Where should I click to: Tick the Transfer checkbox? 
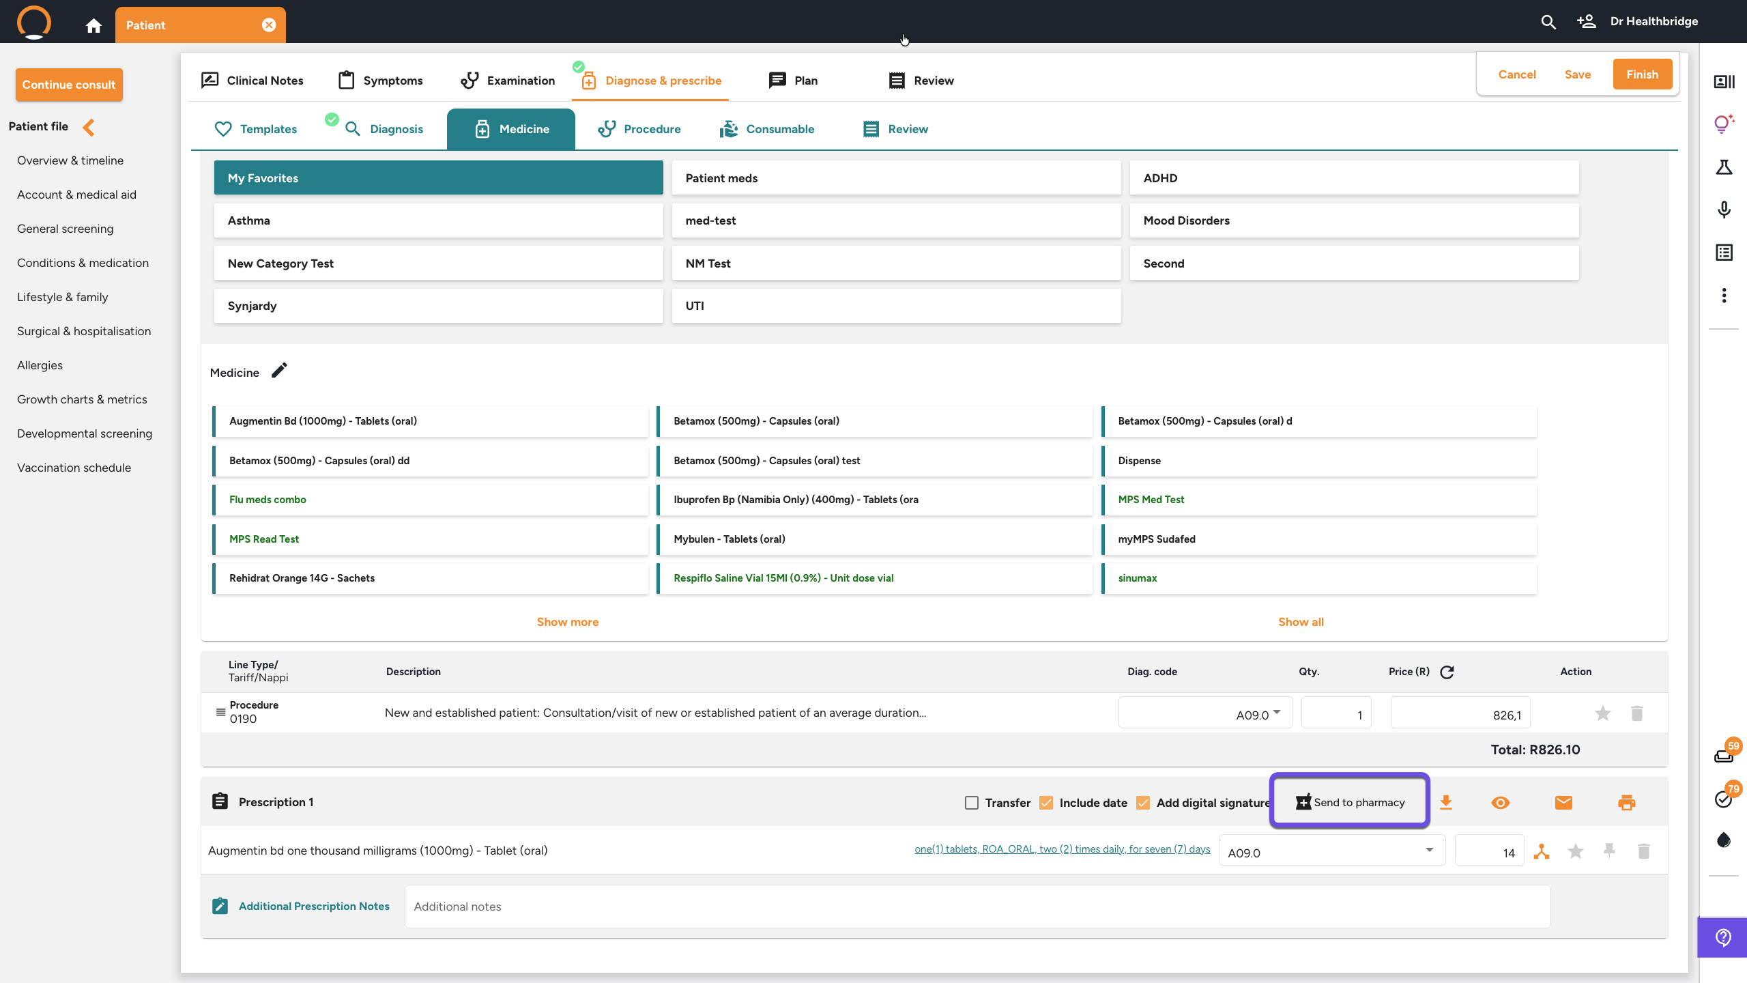click(972, 803)
